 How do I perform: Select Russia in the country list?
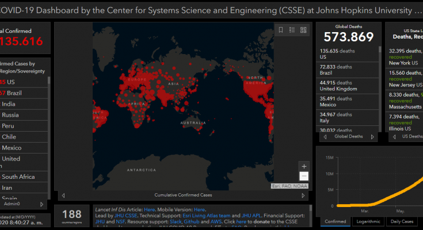[24, 115]
